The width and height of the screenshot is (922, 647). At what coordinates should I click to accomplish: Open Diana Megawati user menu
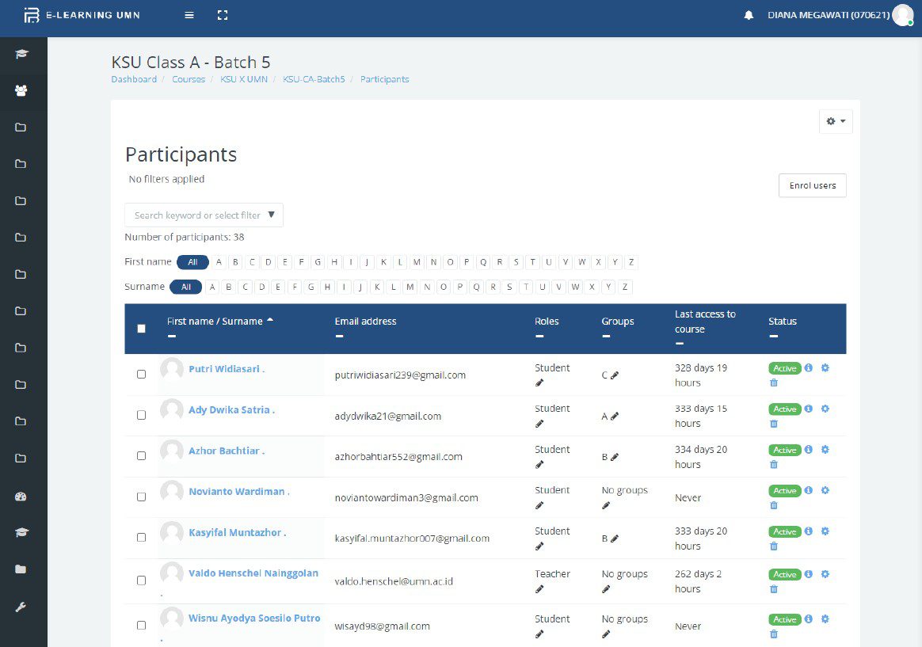[x=840, y=15]
